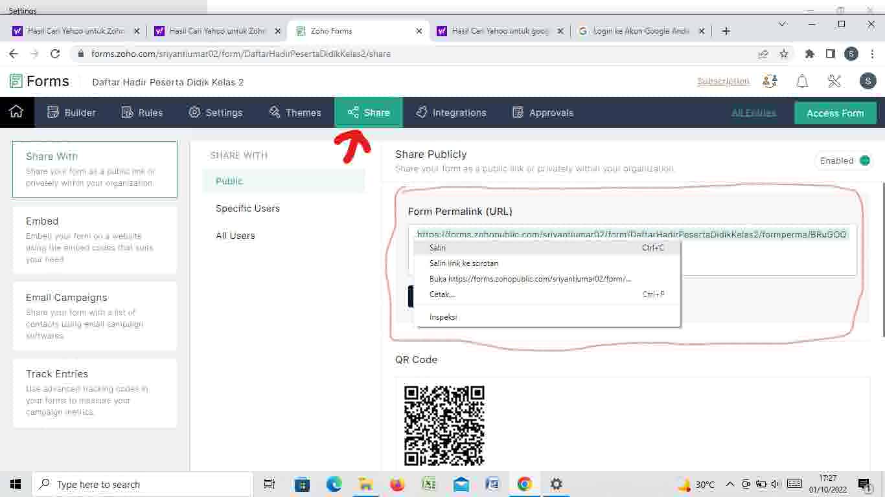Open the Windows Start menu

[16, 484]
